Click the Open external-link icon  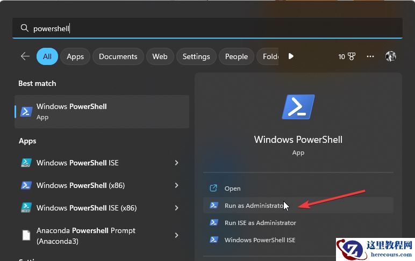(x=213, y=188)
